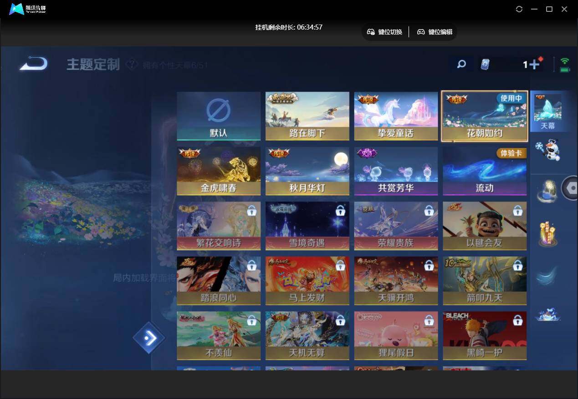
Task: Select the 花朝如约 theme in use
Action: pyautogui.click(x=485, y=116)
